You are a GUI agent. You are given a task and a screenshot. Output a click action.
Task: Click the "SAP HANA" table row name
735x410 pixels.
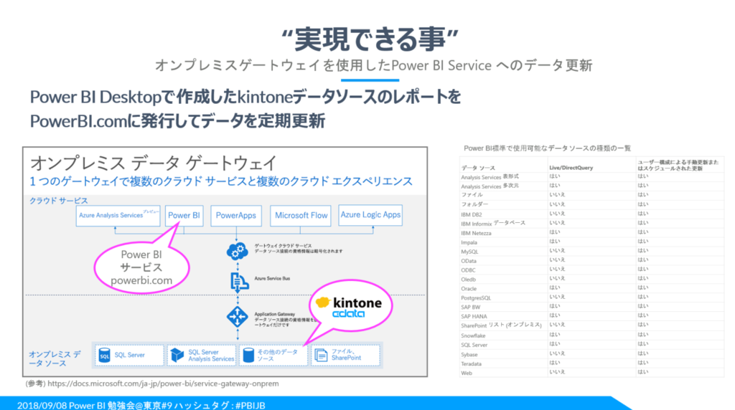click(474, 316)
